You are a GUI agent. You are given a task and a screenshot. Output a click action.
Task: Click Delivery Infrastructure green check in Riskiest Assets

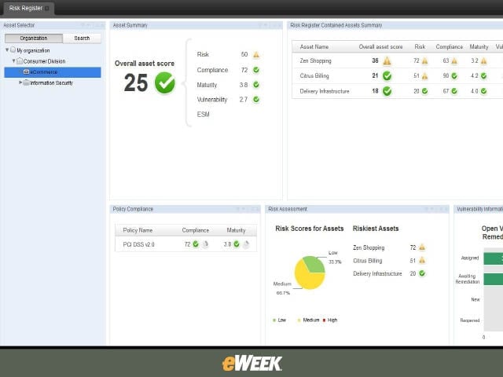tap(422, 273)
